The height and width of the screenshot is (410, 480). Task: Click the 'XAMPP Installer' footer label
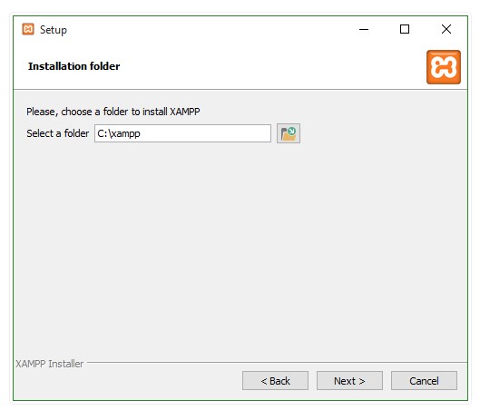coord(50,364)
